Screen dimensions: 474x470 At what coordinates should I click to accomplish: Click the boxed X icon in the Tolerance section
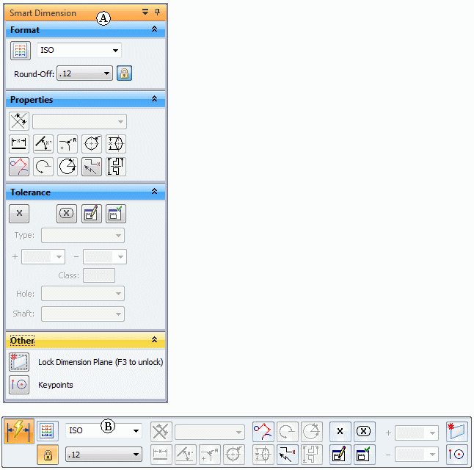pyautogui.click(x=67, y=214)
